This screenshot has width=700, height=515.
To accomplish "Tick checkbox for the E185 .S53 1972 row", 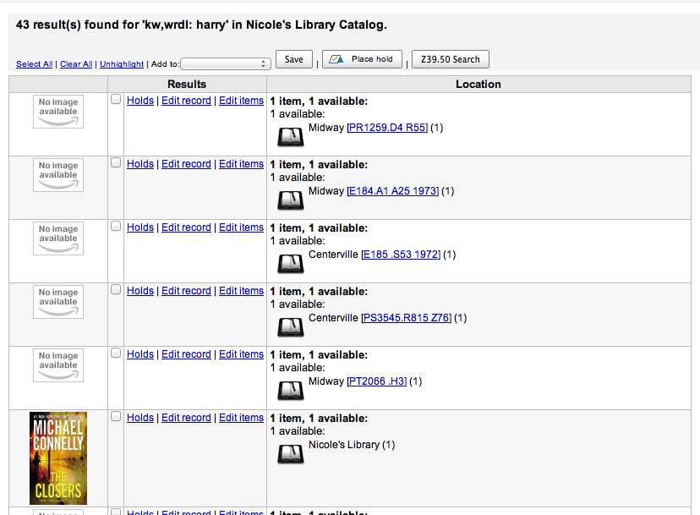I will (116, 227).
